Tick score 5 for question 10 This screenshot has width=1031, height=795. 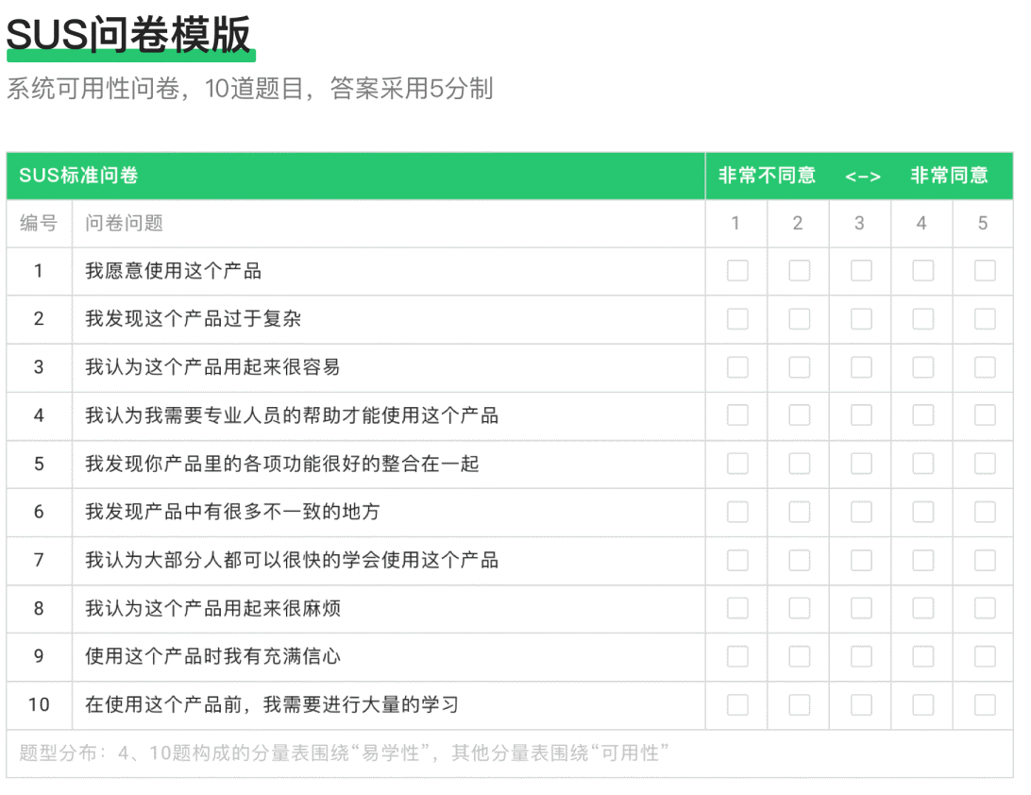tap(985, 705)
